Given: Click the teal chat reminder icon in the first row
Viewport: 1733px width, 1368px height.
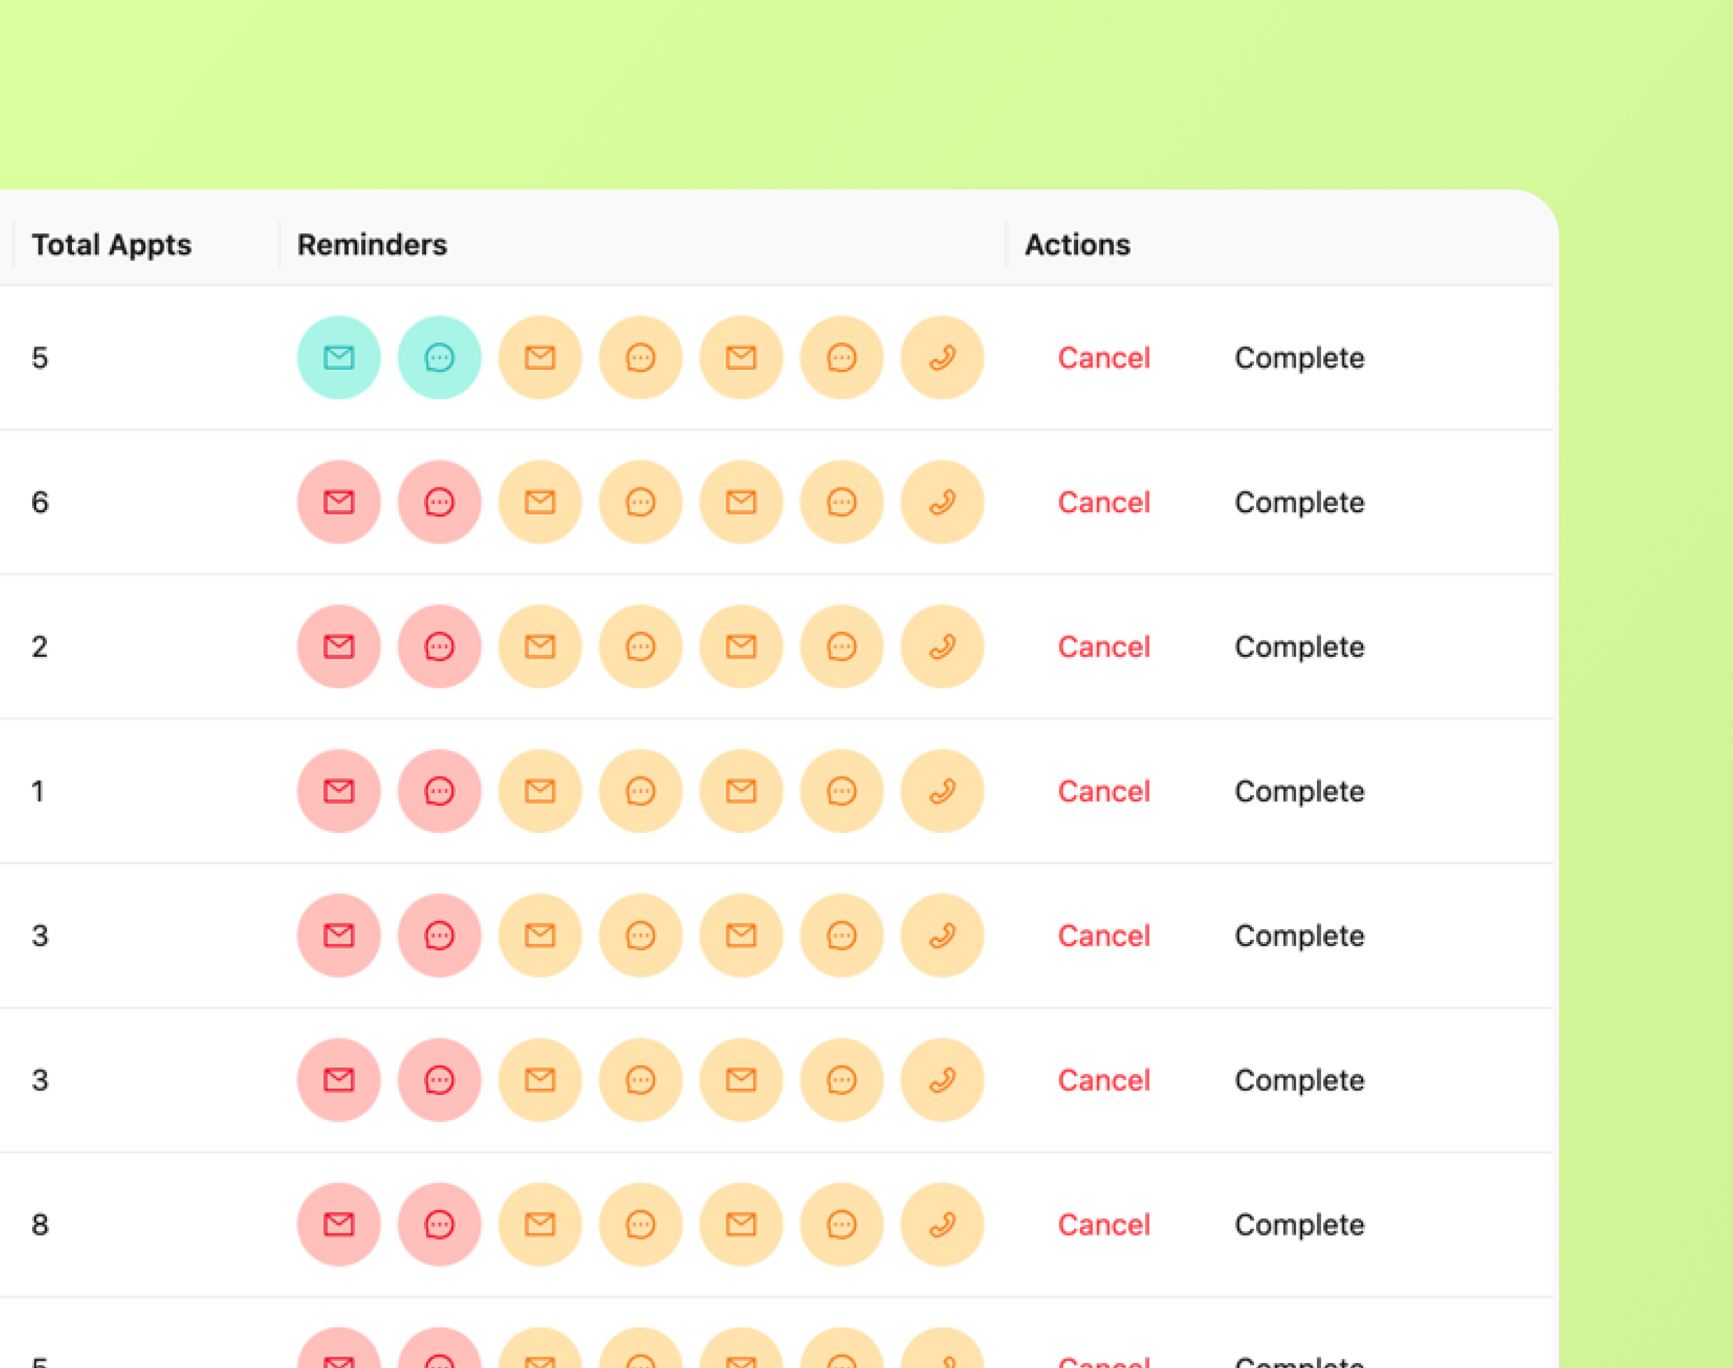Looking at the screenshot, I should point(439,357).
